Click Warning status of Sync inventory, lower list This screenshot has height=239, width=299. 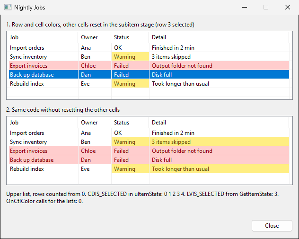[x=130, y=142]
